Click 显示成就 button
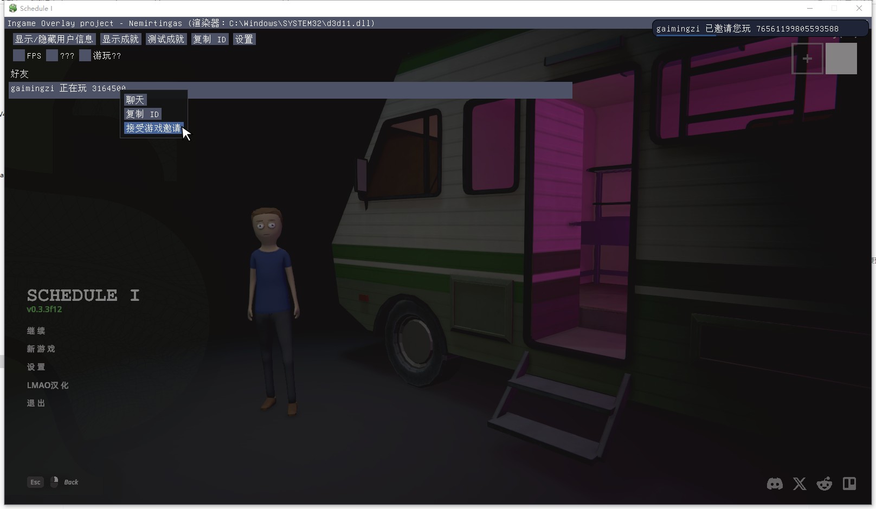 tap(120, 39)
